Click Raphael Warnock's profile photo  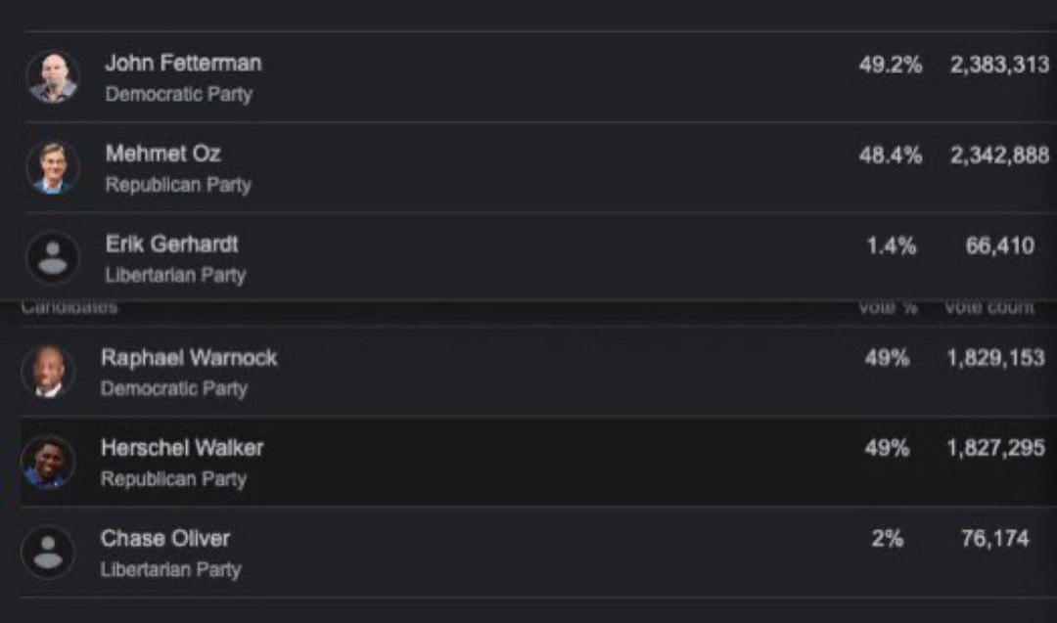click(48, 372)
